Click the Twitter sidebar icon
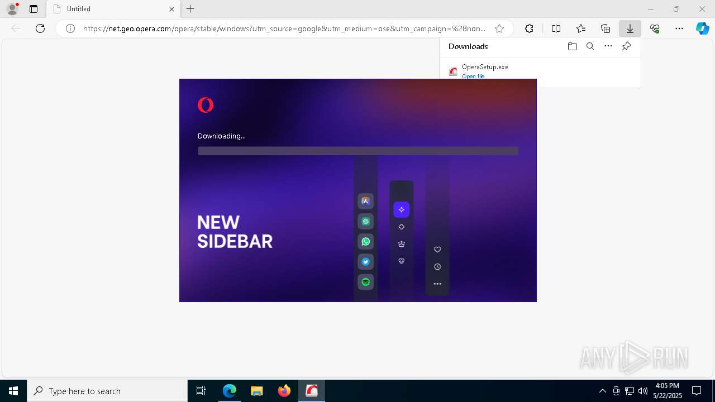 pyautogui.click(x=366, y=262)
